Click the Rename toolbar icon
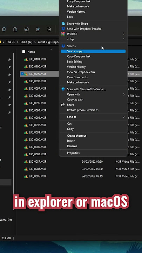Viewport: 142px width, 253px height. coord(26,30)
